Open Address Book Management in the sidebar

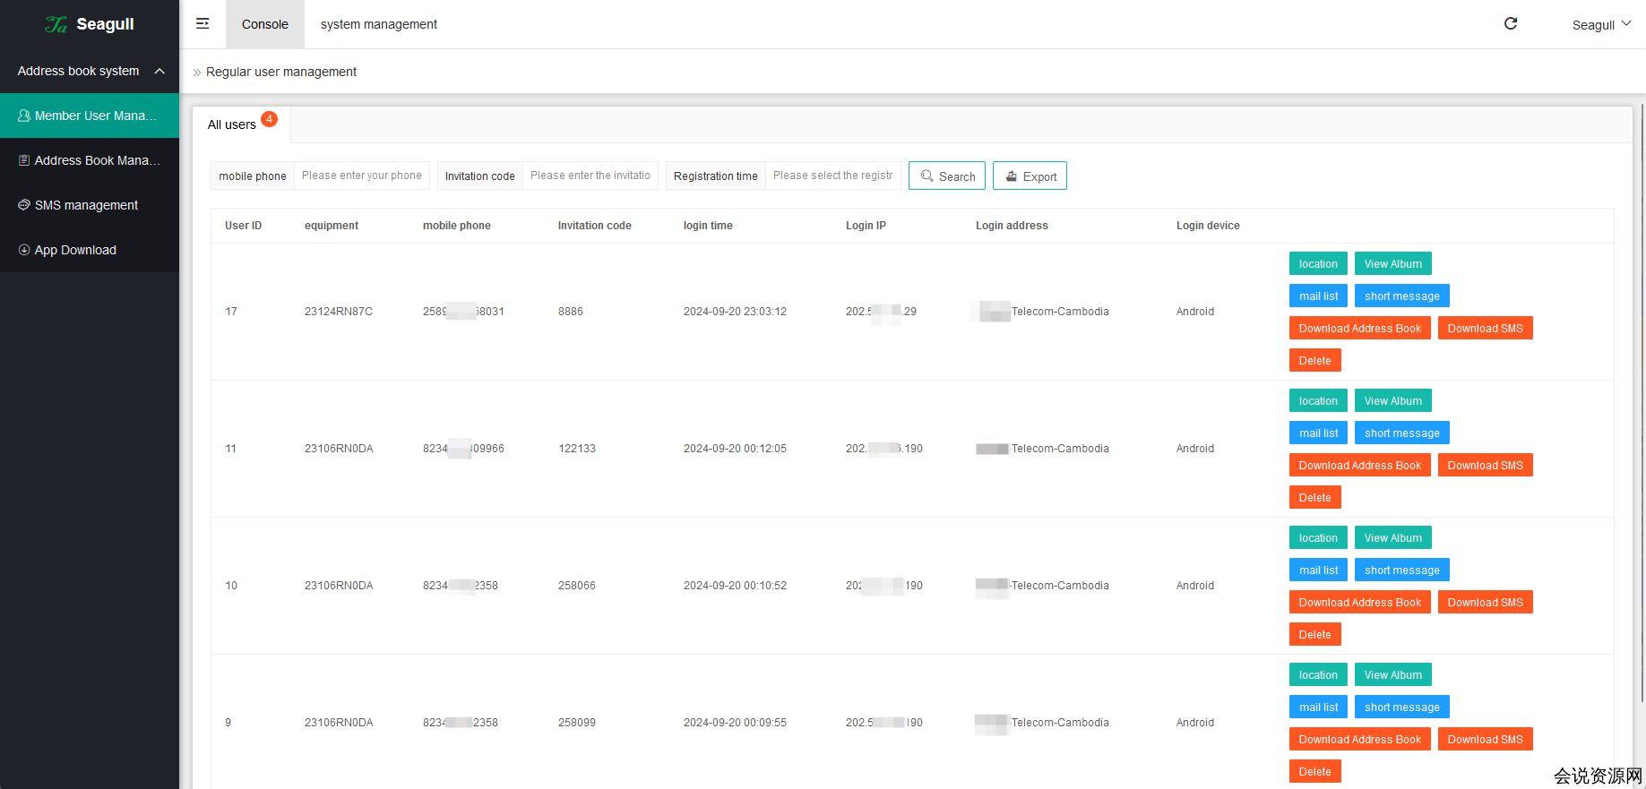[x=90, y=160]
